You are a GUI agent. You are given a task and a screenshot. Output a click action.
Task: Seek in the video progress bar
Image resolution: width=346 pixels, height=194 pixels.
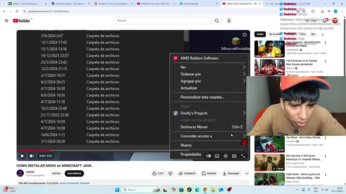point(133,150)
